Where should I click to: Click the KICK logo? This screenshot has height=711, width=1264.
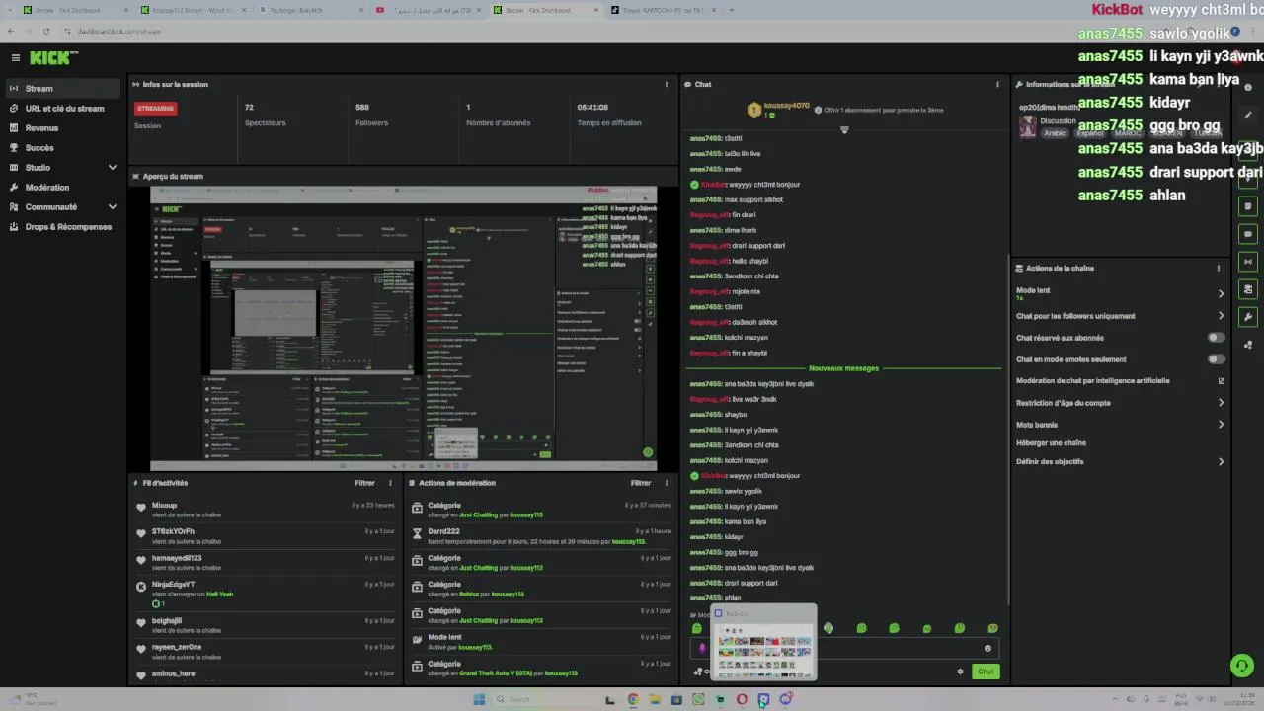point(53,58)
